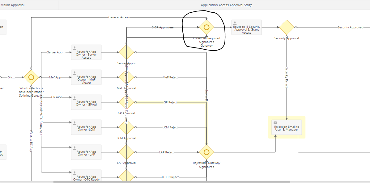Viewport: 370px width, 183px height.
Task: Click user icon on App Owner -LCM task
Action: pyautogui.click(x=74, y=123)
